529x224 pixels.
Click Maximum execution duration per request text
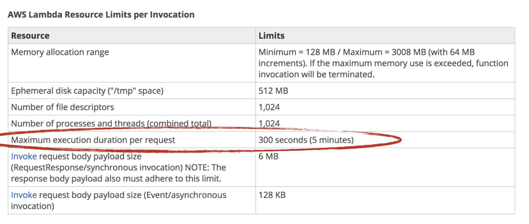coord(93,140)
